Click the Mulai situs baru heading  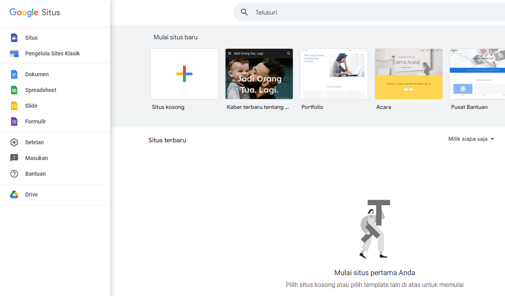pyautogui.click(x=176, y=37)
